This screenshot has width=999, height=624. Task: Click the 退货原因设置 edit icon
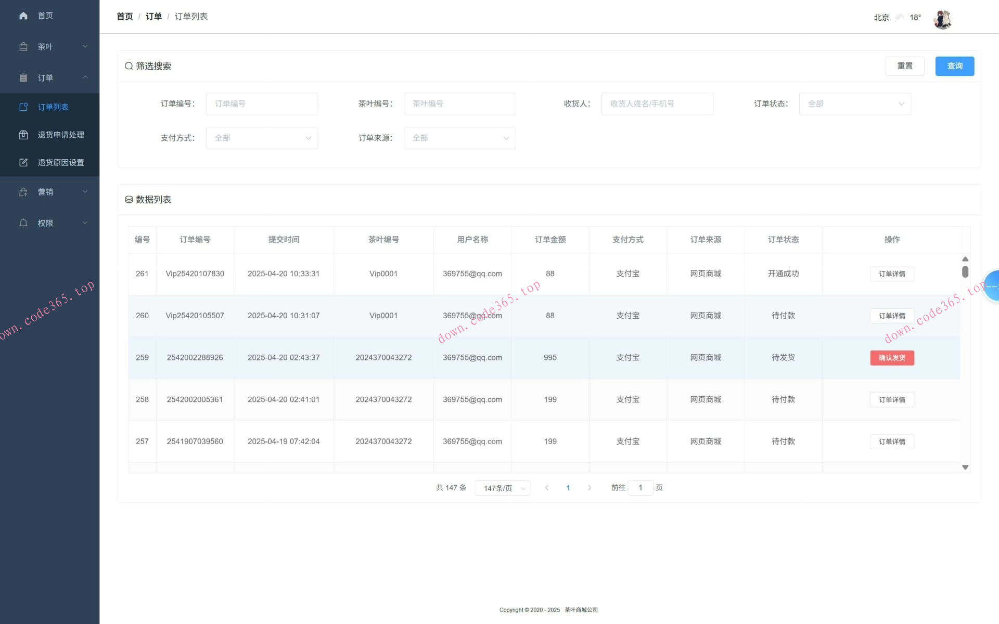click(23, 163)
